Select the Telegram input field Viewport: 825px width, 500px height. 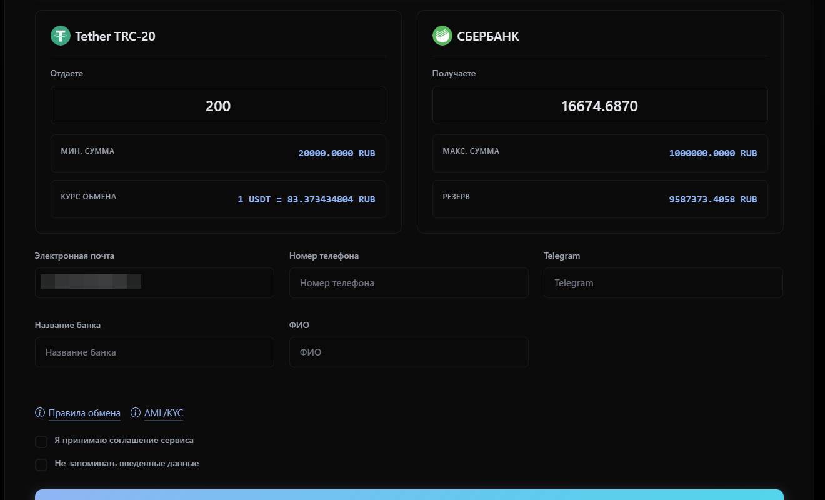(663, 282)
